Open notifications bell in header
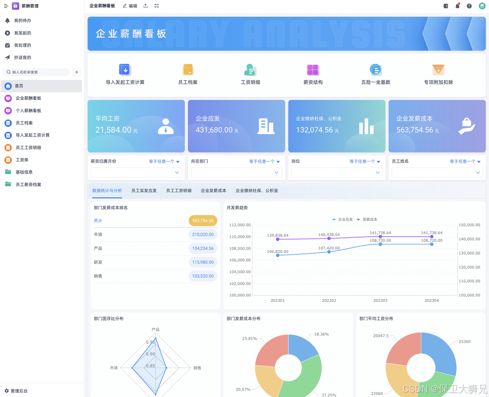Viewport: 489px width, 397px height. tap(458, 6)
